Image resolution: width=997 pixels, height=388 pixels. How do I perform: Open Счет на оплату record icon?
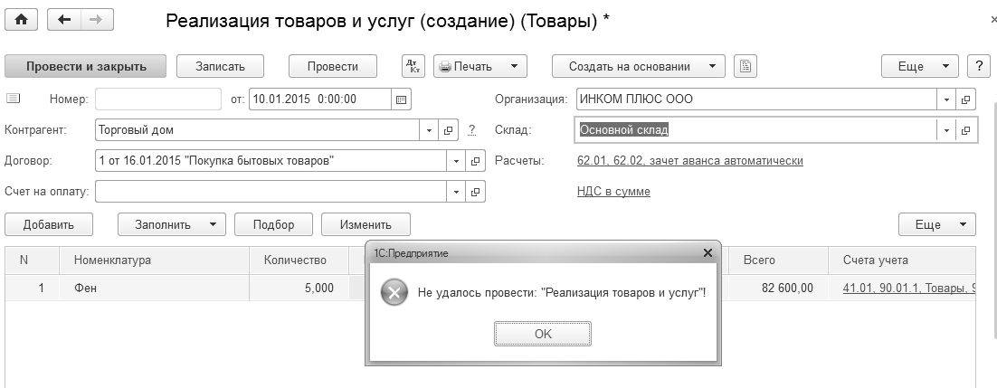coord(475,192)
